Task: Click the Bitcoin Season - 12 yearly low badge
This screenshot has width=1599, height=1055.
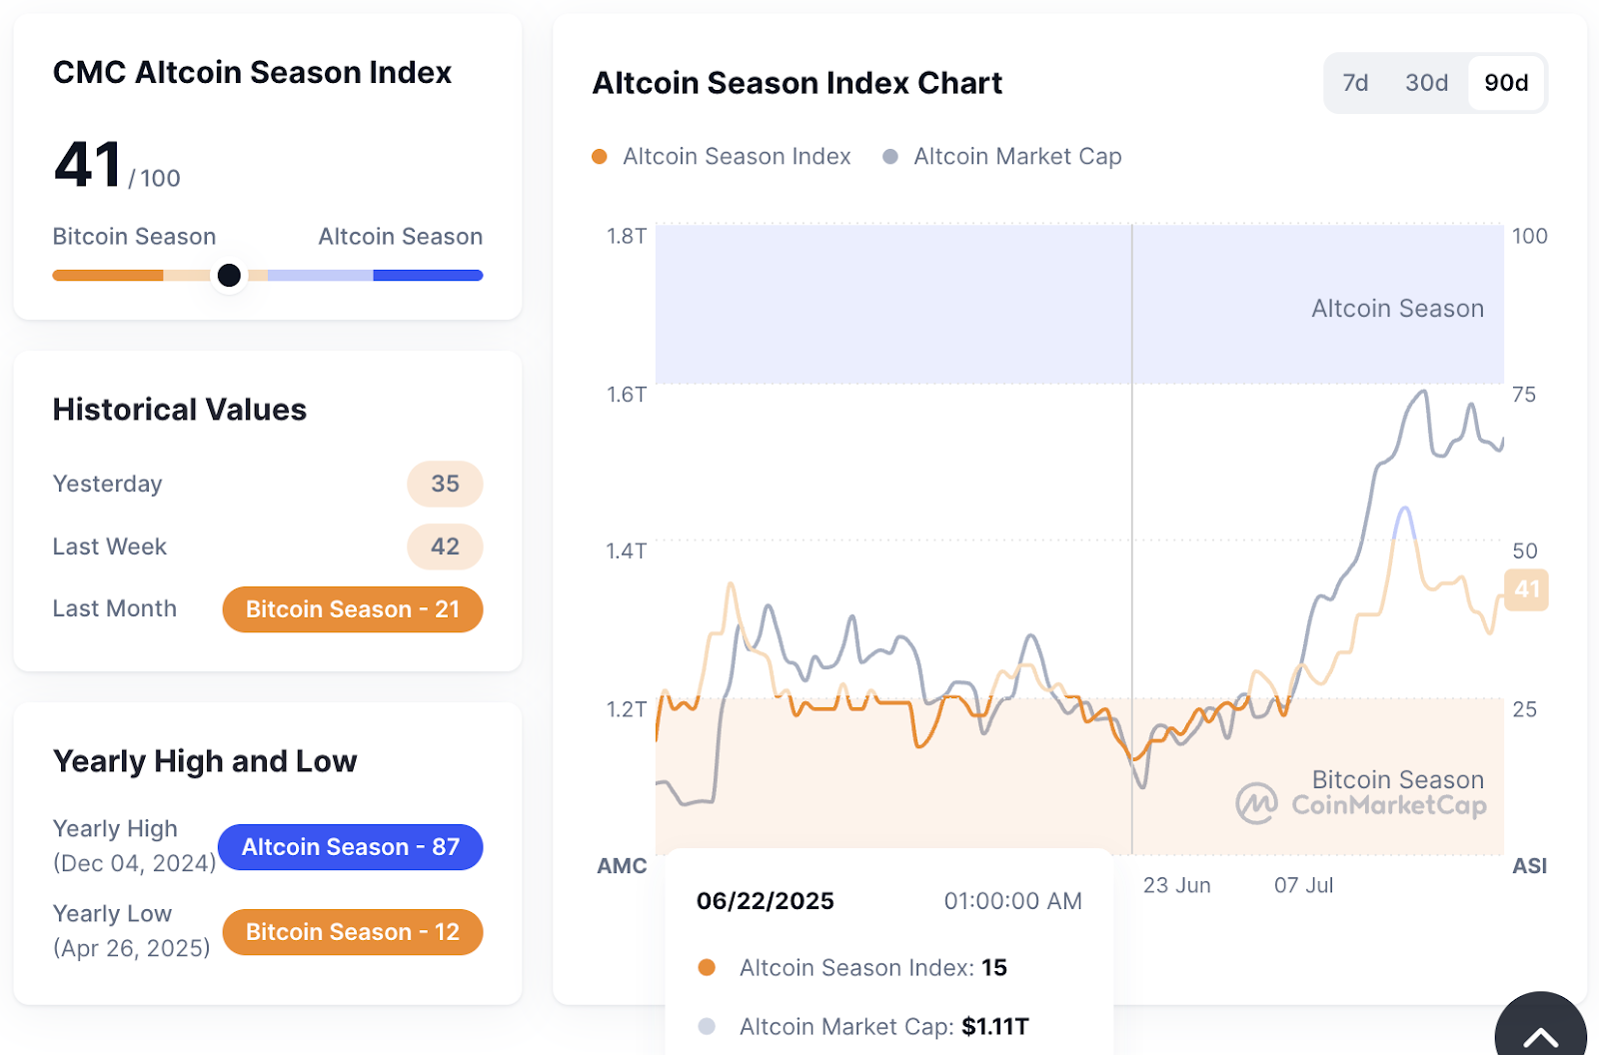Action: point(353,932)
